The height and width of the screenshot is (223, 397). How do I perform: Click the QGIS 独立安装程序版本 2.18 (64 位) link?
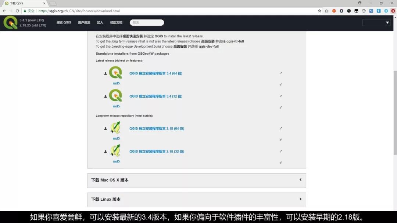[x=157, y=128]
